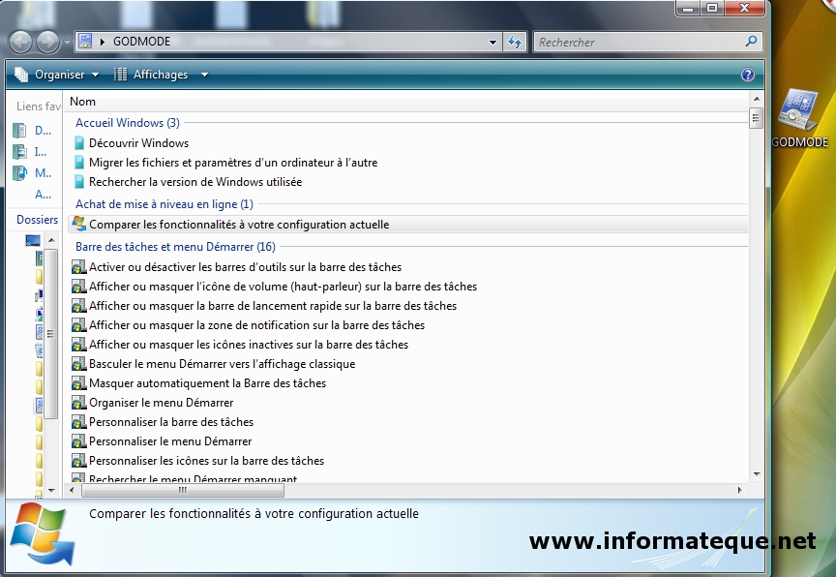Image resolution: width=836 pixels, height=577 pixels.
Task: Open the Affichages dropdown arrow
Action: (204, 75)
